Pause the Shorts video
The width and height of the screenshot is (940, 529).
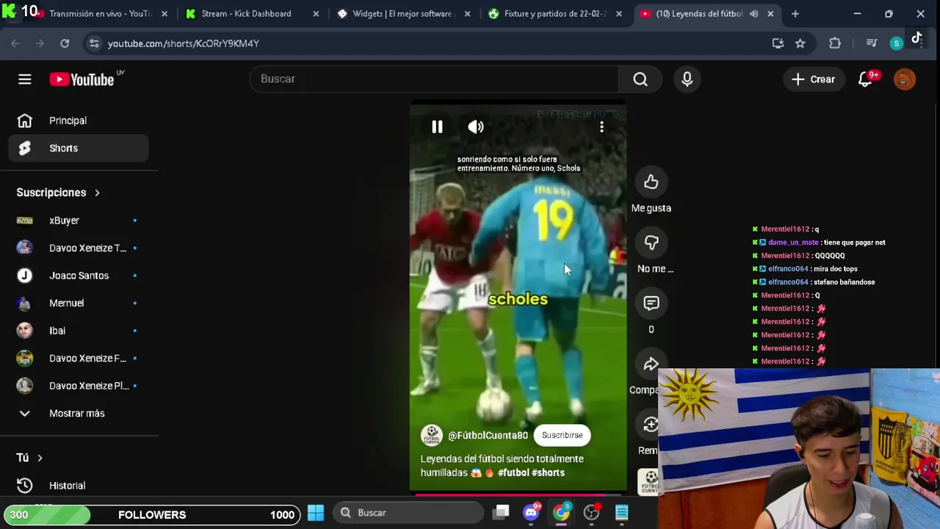437,126
